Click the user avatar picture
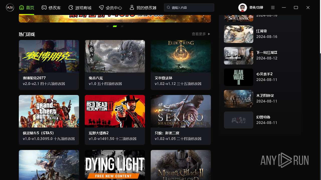This screenshot has width=321, height=180. coord(243,7)
